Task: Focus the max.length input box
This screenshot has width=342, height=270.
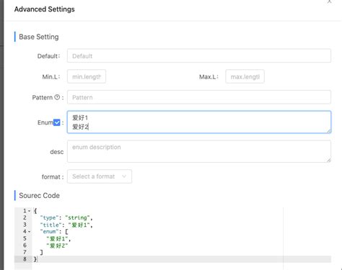Action: click(x=245, y=76)
